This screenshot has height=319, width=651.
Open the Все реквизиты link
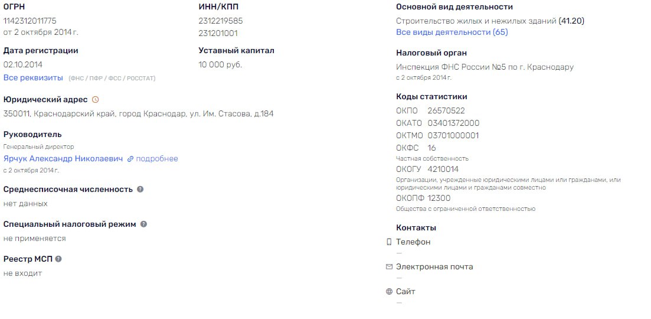33,77
